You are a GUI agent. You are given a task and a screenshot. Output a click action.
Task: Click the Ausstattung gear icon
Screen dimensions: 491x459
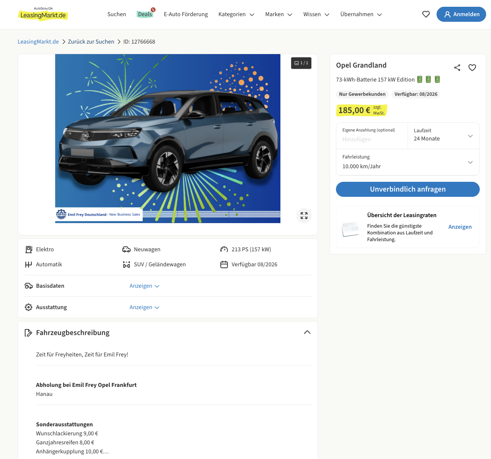29,307
